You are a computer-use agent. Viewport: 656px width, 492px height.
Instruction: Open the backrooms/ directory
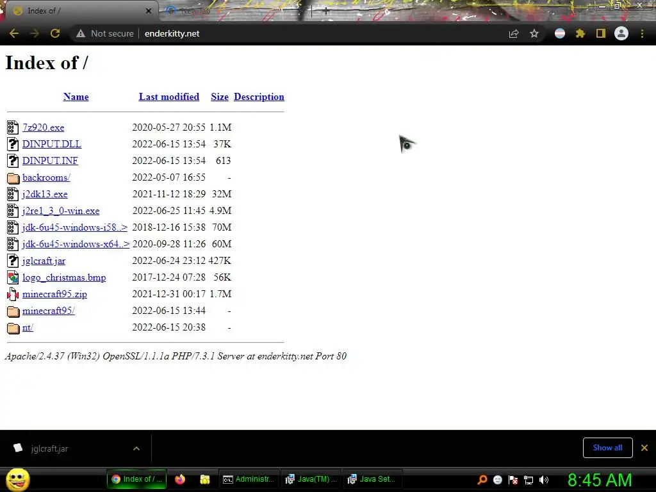(46, 177)
